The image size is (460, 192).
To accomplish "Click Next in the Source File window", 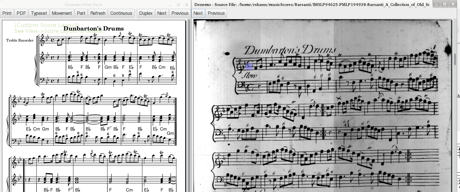I will point(198,13).
